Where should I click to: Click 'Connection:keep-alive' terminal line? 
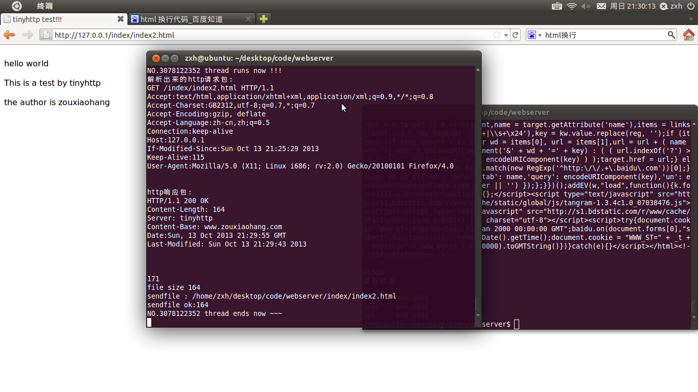(x=190, y=131)
